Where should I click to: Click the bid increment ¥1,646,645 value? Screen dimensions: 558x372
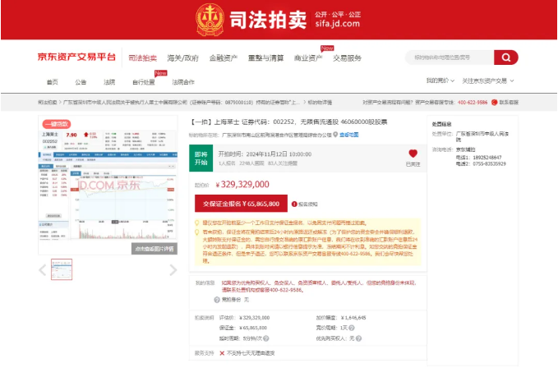click(353, 318)
